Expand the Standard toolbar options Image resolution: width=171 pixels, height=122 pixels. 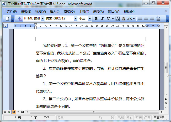pos(13,19)
